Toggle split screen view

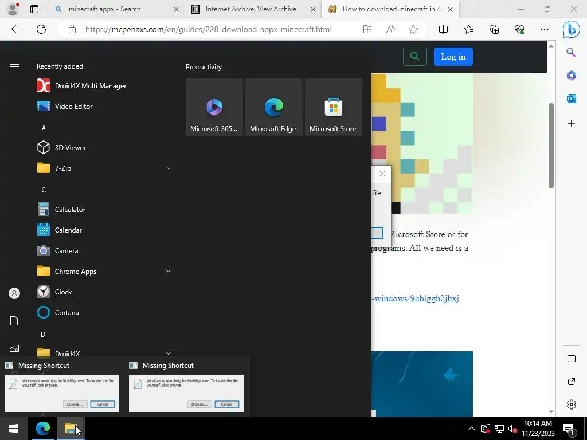pos(443,29)
